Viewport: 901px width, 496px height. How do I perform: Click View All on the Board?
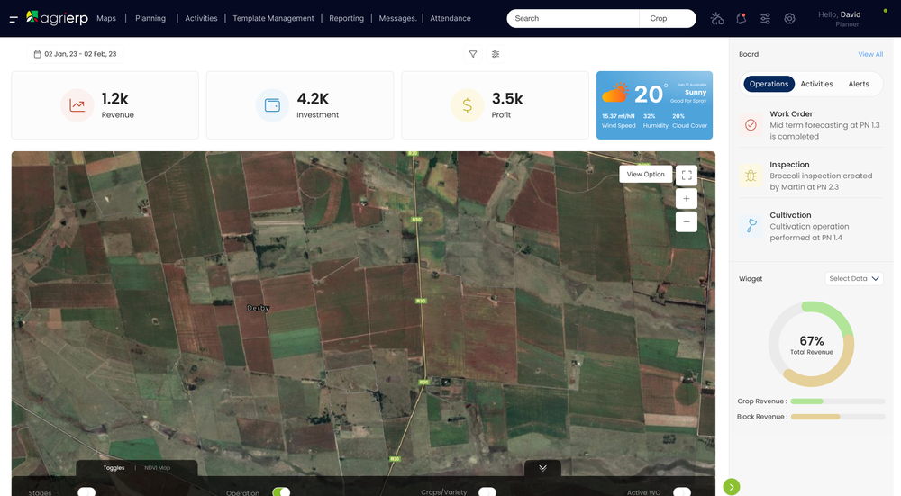(870, 54)
